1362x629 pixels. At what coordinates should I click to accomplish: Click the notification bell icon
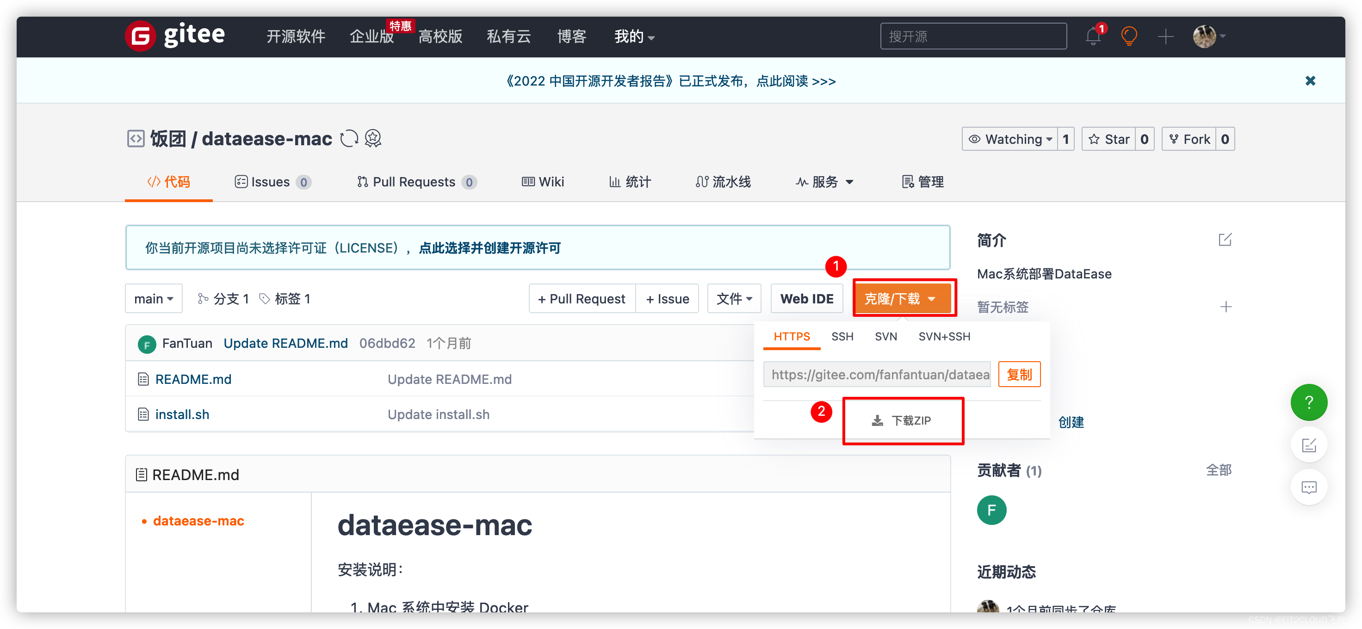click(x=1093, y=35)
